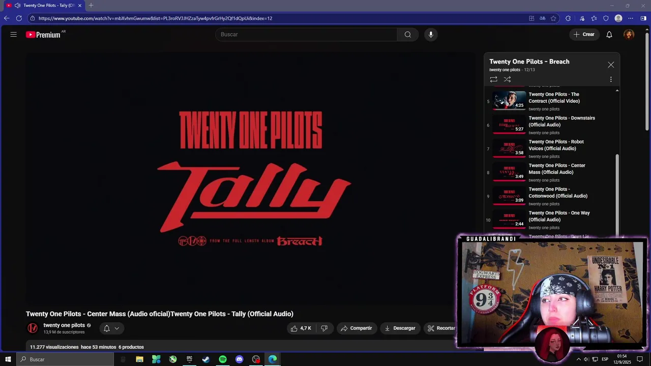The width and height of the screenshot is (651, 366).
Task: Click the browser address bar URL
Action: click(x=155, y=18)
